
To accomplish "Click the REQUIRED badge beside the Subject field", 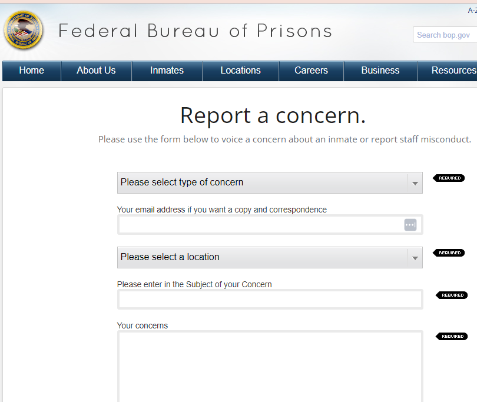I will (x=452, y=295).
